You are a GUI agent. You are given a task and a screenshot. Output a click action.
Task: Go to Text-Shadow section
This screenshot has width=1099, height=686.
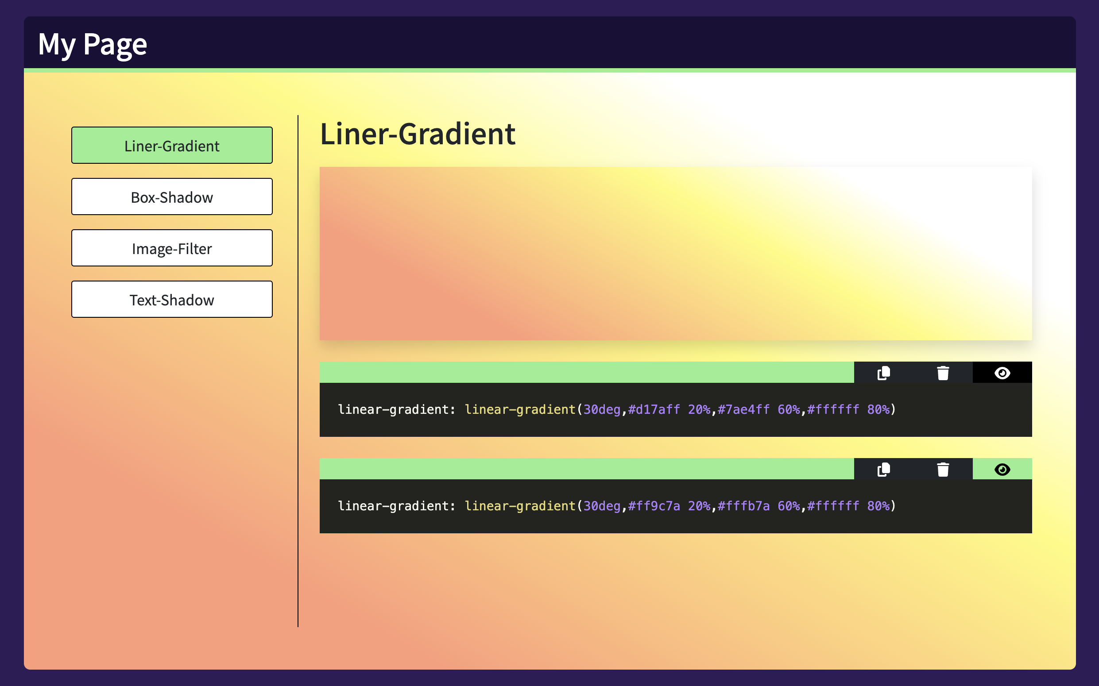click(172, 299)
